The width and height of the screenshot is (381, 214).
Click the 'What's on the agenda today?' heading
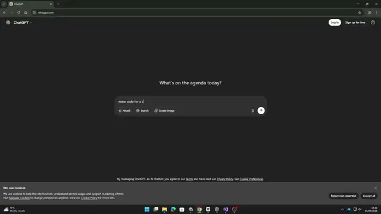click(190, 83)
